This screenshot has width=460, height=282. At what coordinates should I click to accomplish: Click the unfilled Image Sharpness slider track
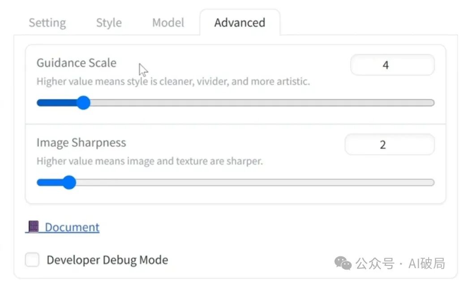[251, 182]
